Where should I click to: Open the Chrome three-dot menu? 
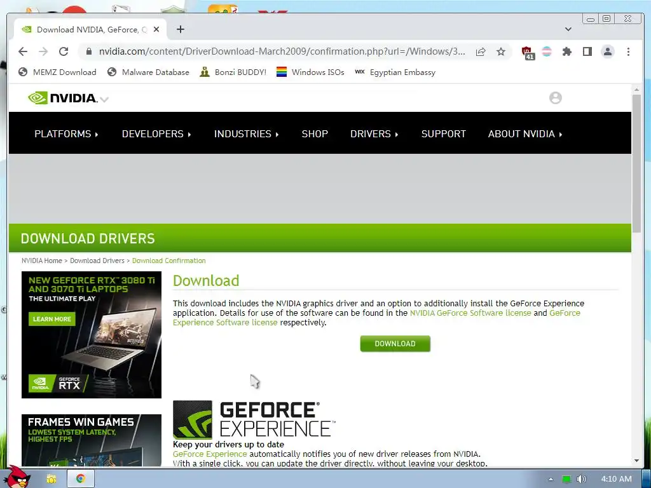(628, 51)
